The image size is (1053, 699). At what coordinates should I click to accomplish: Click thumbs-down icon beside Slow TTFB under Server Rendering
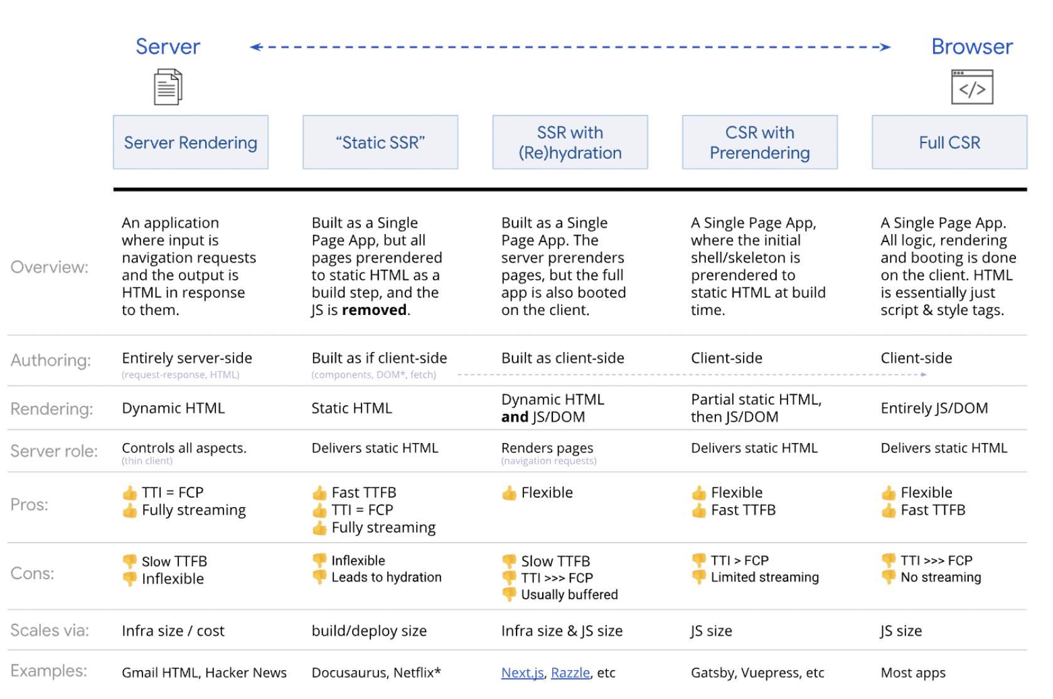point(130,561)
